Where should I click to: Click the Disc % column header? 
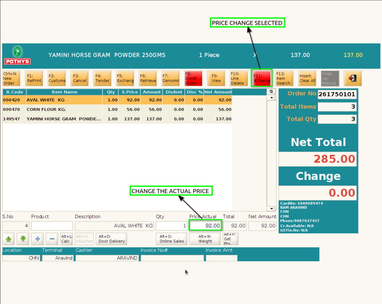coord(194,92)
